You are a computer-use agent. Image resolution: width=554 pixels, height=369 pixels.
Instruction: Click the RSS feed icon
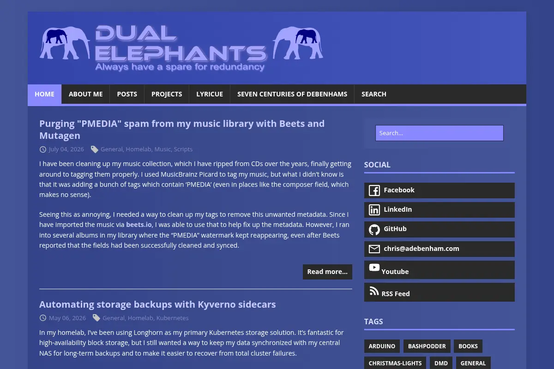pos(374,291)
